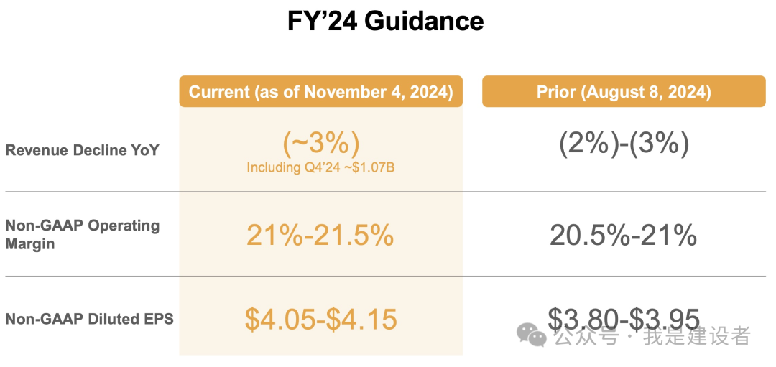Click the Including Q4'24 ~$1.07B note

pyautogui.click(x=320, y=167)
